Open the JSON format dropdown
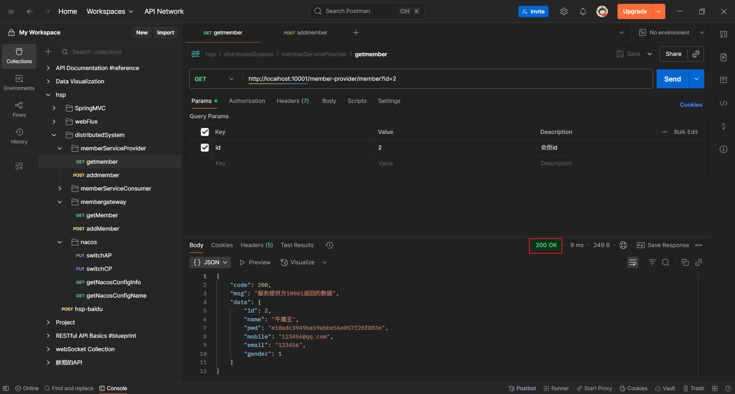This screenshot has width=735, height=394. (210, 262)
